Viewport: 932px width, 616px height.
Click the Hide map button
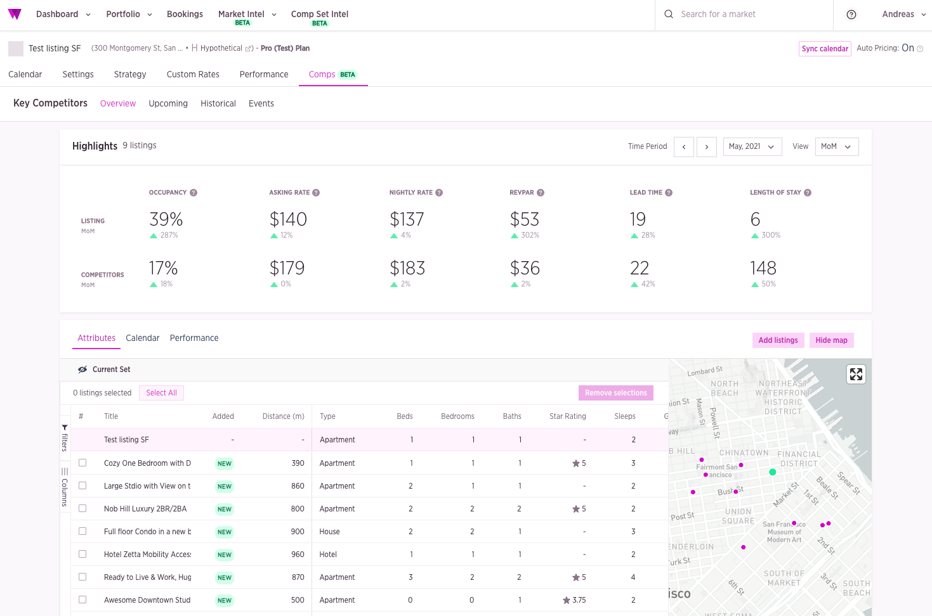pos(832,340)
